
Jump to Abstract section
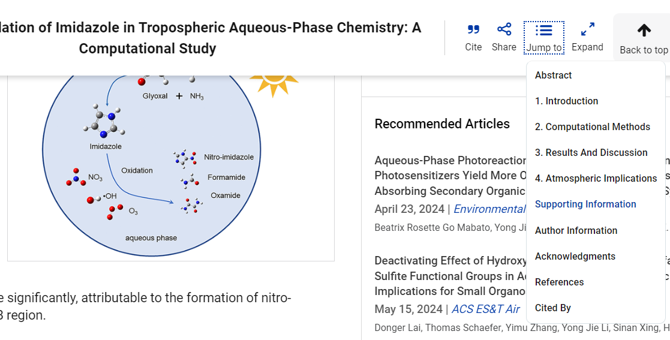[553, 75]
